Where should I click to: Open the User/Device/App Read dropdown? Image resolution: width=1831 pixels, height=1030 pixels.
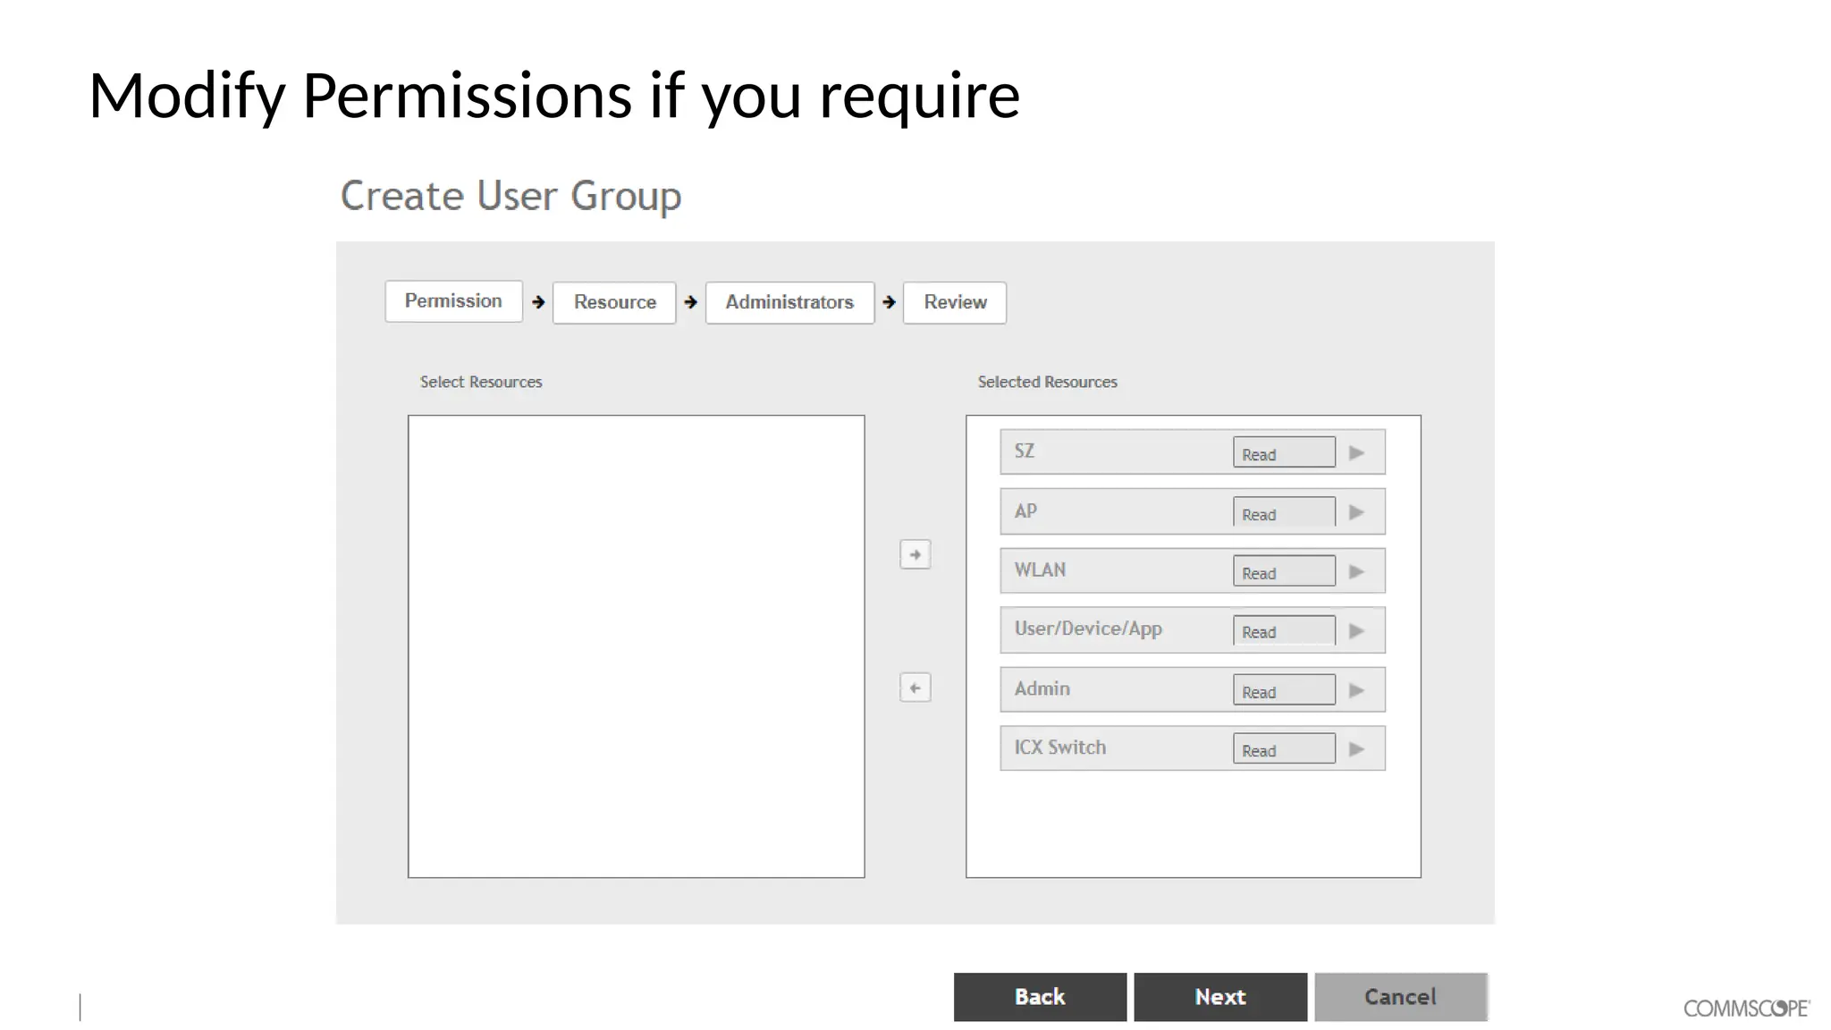click(x=1284, y=630)
